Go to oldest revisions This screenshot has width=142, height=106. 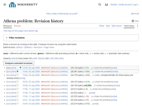(14, 58)
